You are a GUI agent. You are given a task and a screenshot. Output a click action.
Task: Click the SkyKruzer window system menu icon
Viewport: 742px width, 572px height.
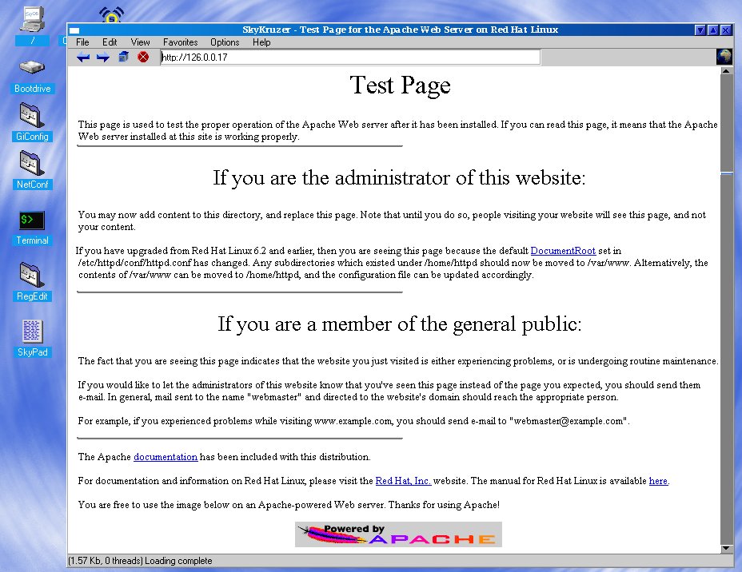(74, 30)
